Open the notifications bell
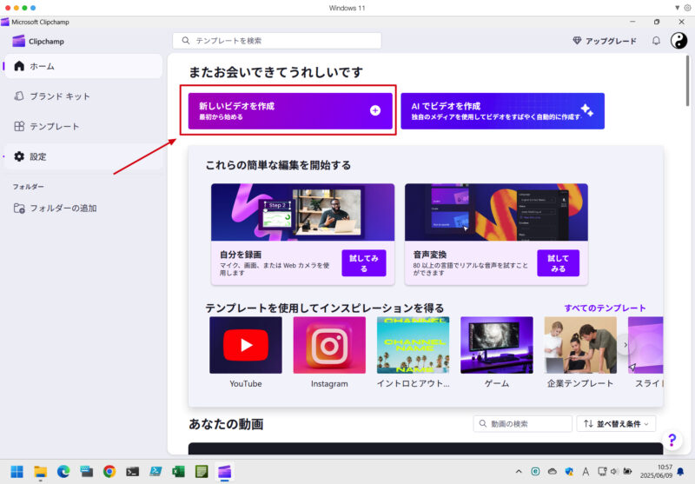 pos(656,41)
